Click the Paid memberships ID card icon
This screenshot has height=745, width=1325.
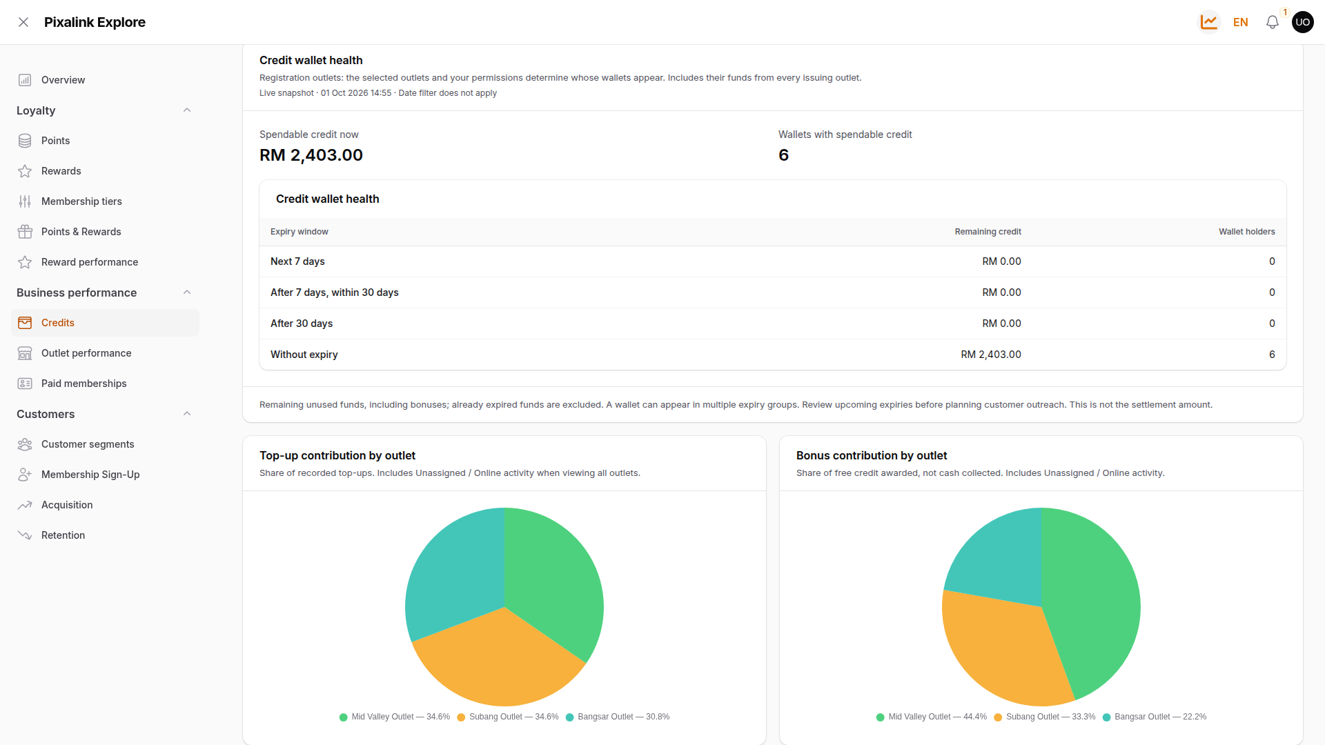[x=25, y=384]
